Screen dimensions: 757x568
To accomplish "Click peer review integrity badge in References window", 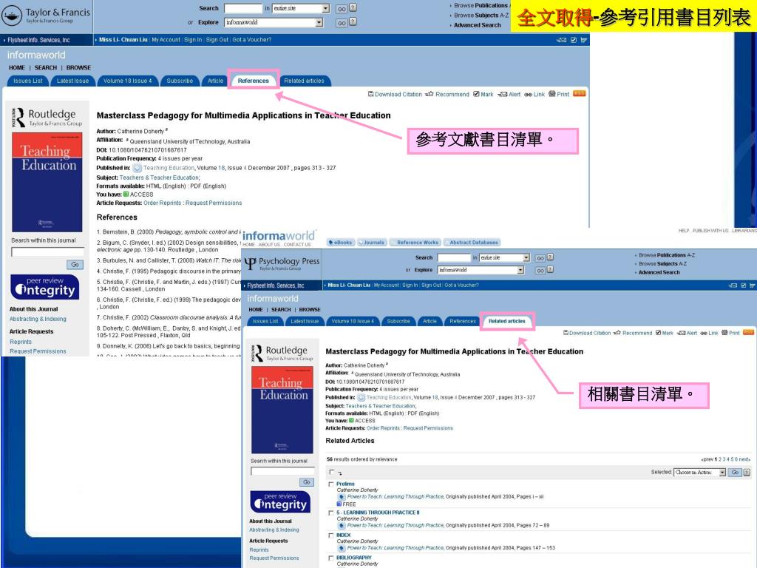I will pyautogui.click(x=45, y=287).
